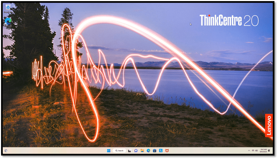
Task: Open the blue L app on the taskbar
Action: click(x=161, y=150)
